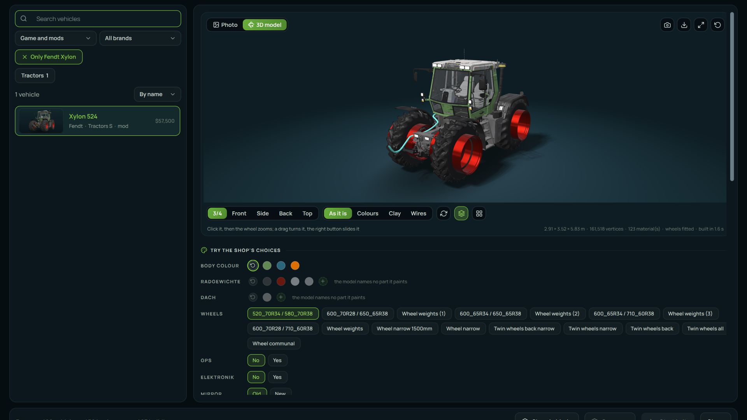Reset Radgewichte colour icon
The width and height of the screenshot is (747, 420).
coord(253,281)
